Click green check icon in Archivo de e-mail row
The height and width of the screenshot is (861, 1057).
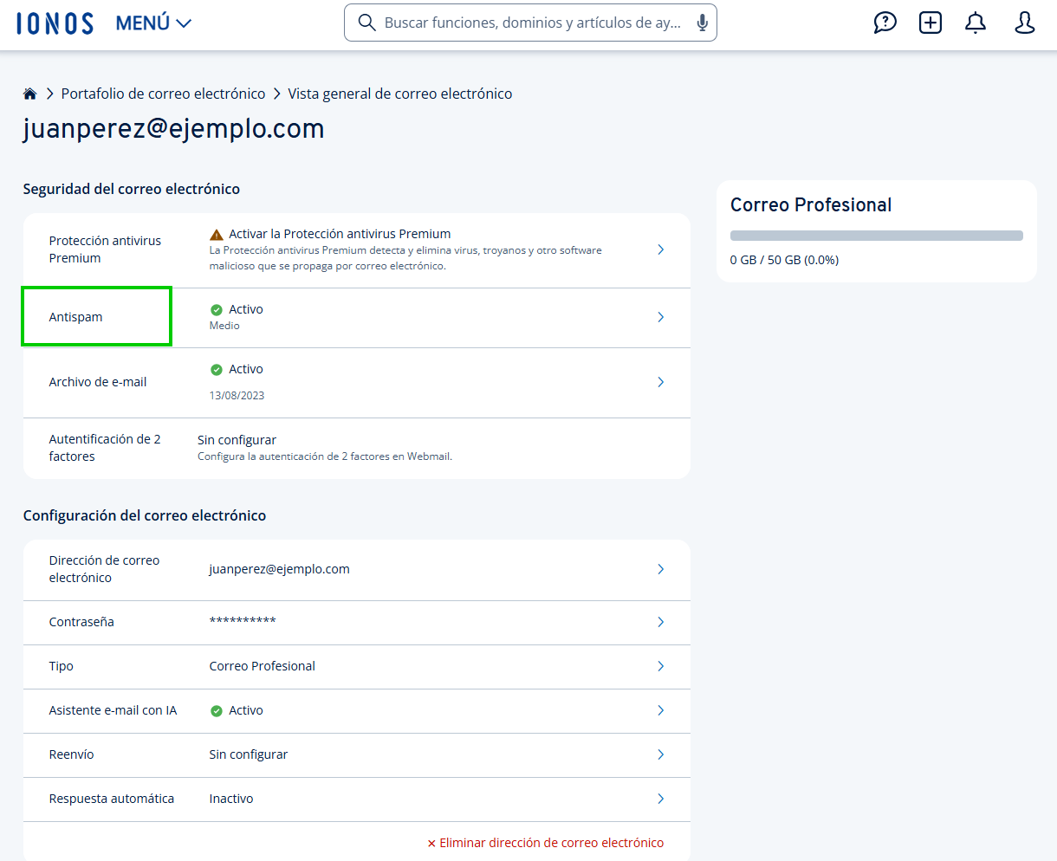[217, 369]
